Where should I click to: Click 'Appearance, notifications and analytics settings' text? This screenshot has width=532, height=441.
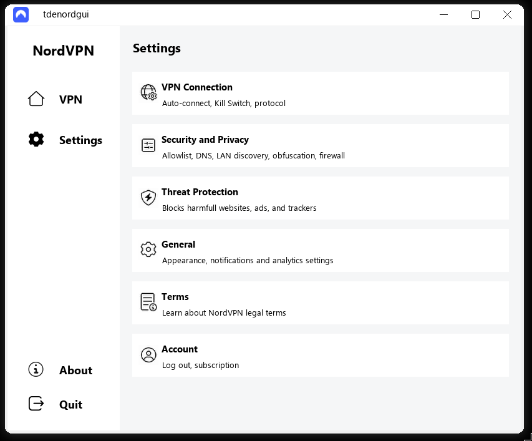point(248,261)
